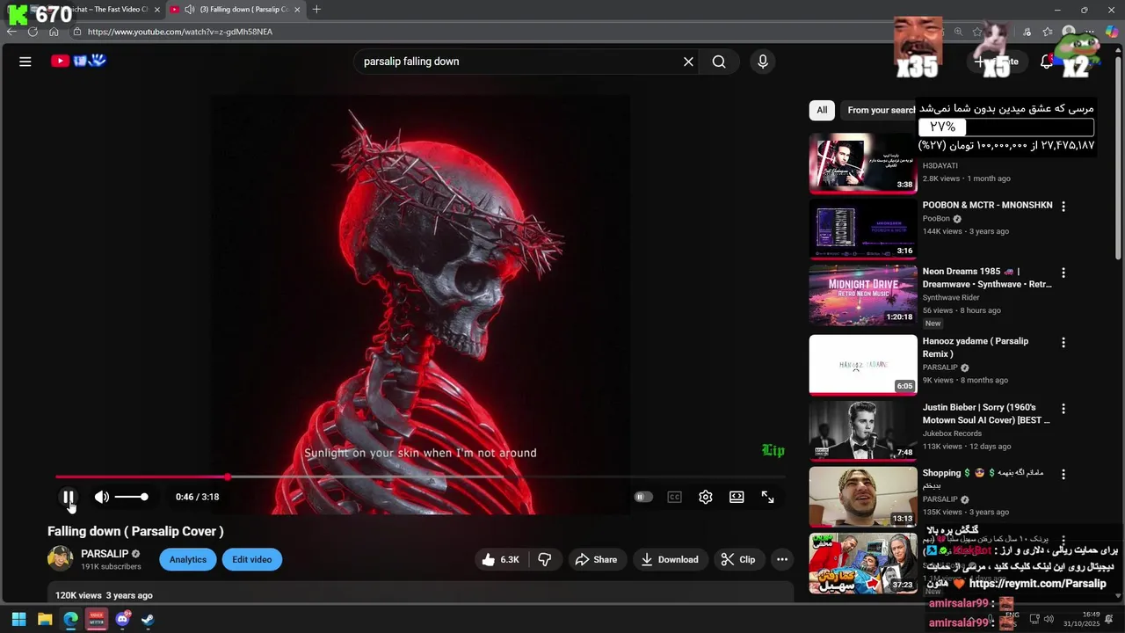Start voice search with the microphone
1125x633 pixels.
(763, 62)
